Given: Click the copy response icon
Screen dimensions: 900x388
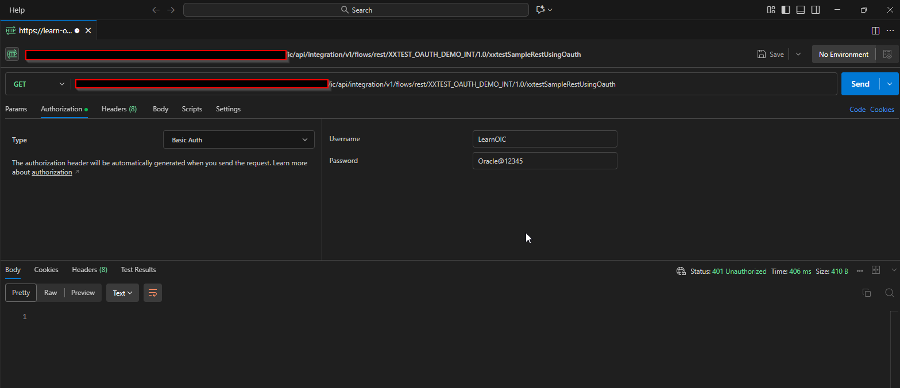Looking at the screenshot, I should 867,293.
